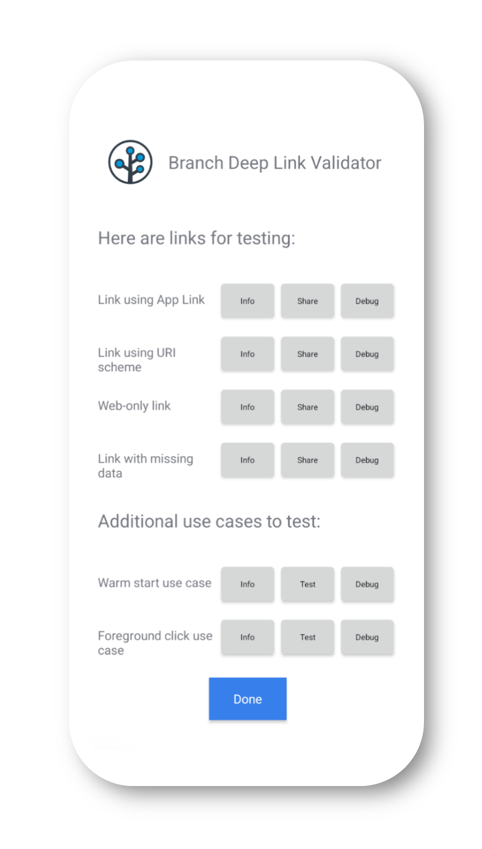The height and width of the screenshot is (849, 482).
Task: Debug the Foreground click use case
Action: [x=367, y=637]
